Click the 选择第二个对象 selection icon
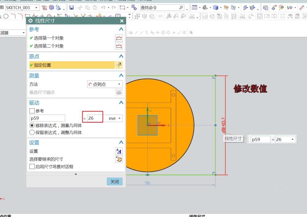The image size is (307, 217). pos(119,46)
